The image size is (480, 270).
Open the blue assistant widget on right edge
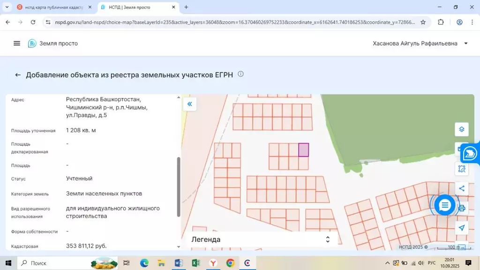[470, 153]
